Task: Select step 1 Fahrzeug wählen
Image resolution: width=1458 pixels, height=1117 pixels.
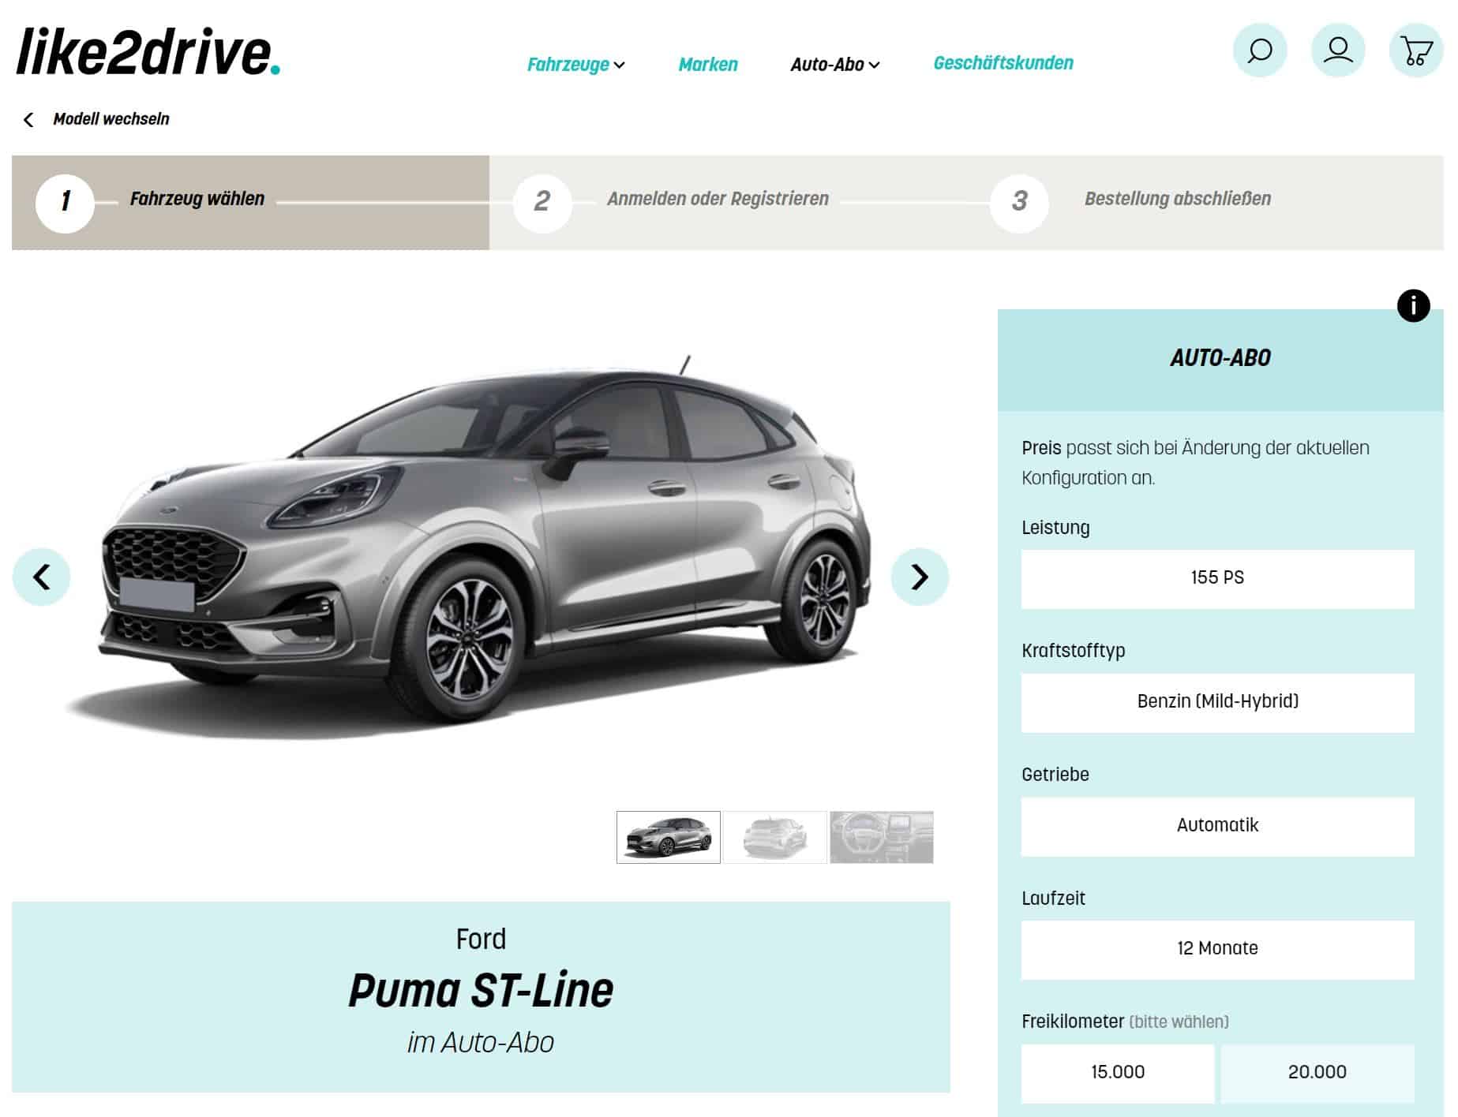Action: [250, 203]
